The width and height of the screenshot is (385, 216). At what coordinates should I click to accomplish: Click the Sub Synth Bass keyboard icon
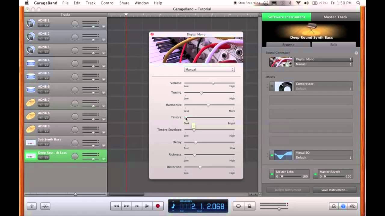31,142
